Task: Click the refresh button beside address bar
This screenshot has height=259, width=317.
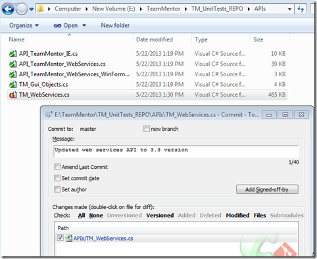Action: click(x=301, y=9)
